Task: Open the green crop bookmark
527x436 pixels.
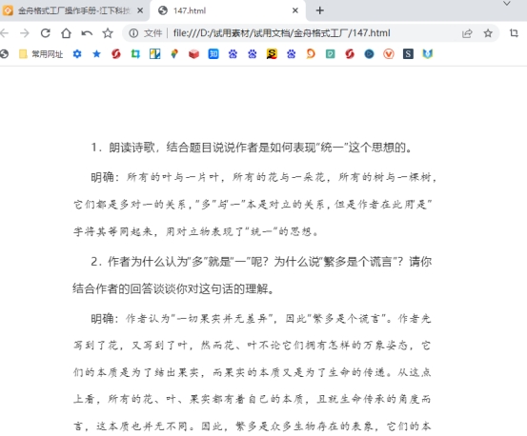Action: 135,53
